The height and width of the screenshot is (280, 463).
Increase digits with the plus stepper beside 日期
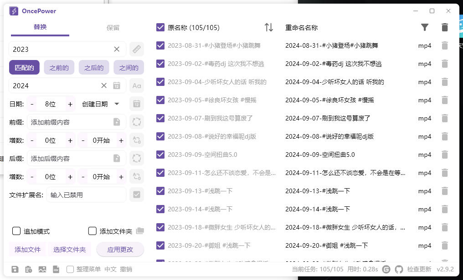70,104
